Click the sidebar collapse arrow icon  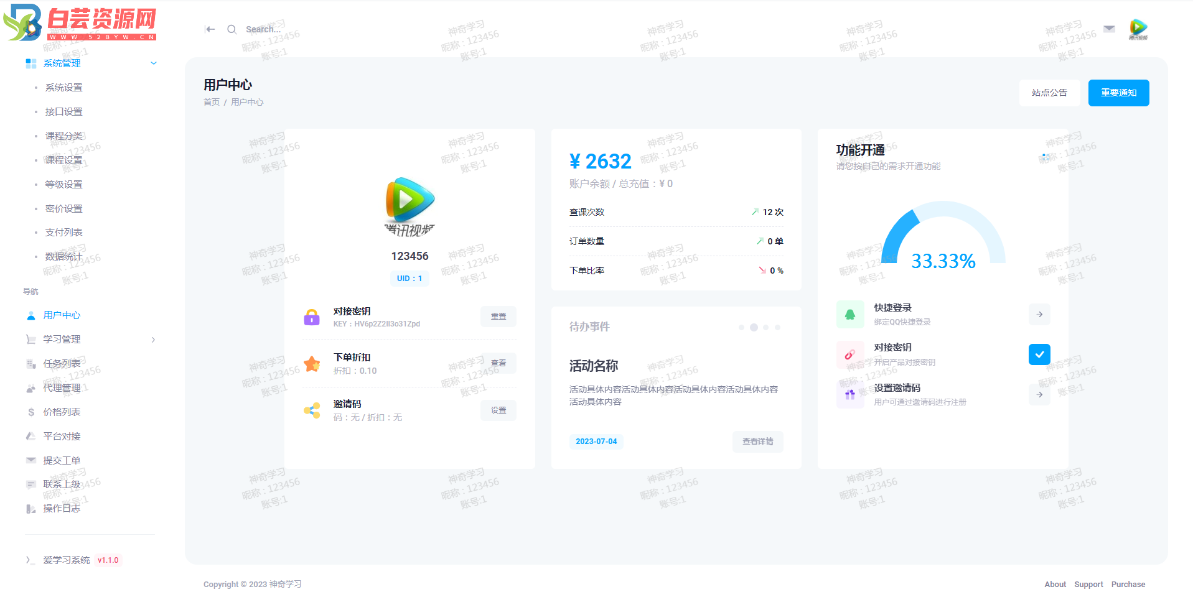(210, 29)
